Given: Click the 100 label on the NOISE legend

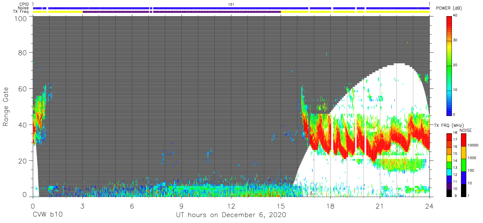Looking at the screenshot, I should coord(471,171).
